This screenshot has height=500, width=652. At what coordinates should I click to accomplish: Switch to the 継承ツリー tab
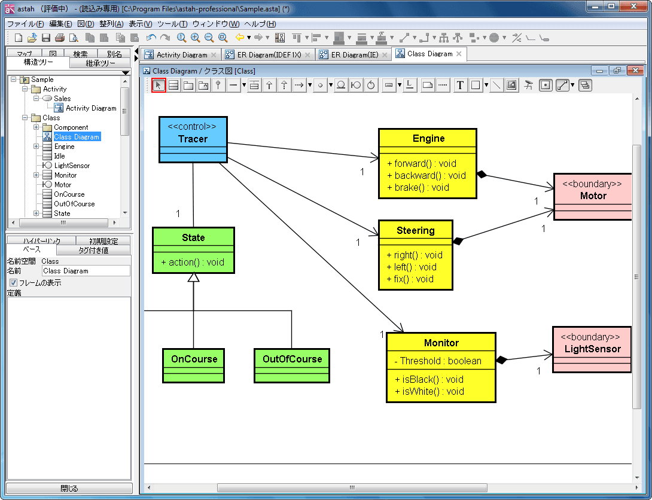[x=100, y=63]
